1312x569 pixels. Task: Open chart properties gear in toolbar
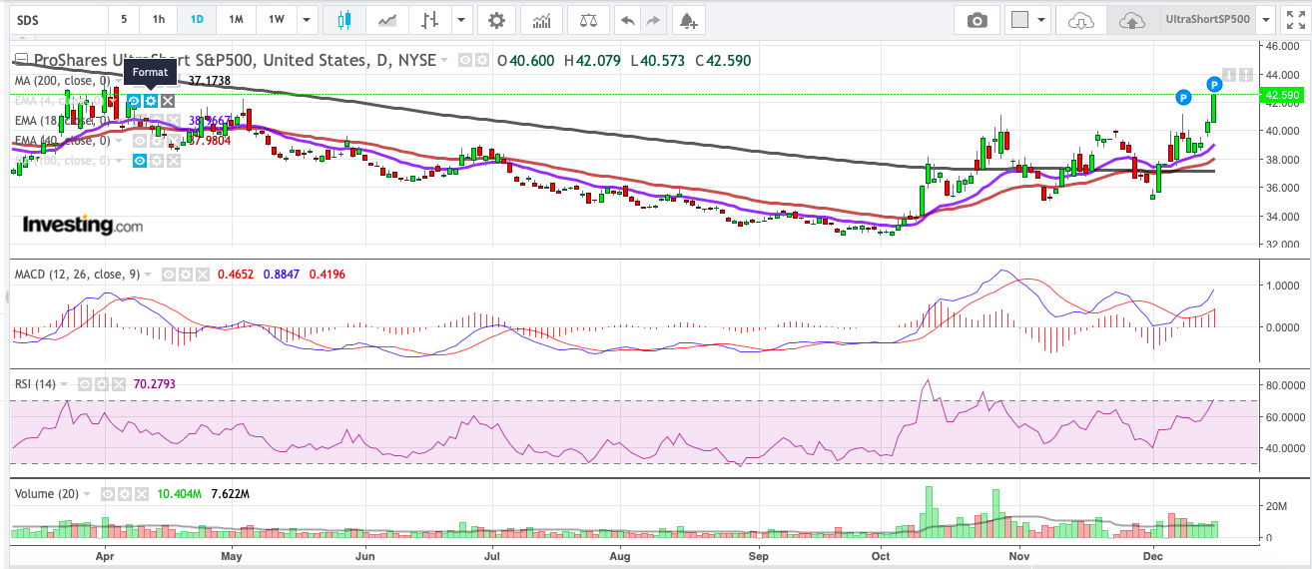tap(496, 20)
